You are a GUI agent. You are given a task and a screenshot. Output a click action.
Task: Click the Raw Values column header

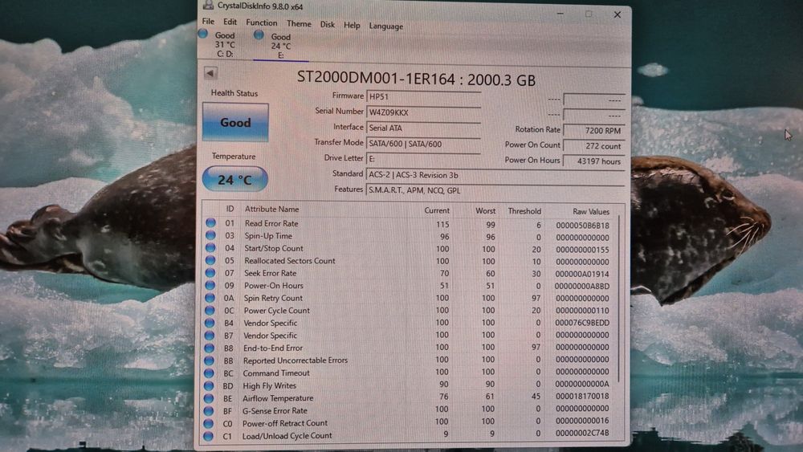(x=590, y=211)
